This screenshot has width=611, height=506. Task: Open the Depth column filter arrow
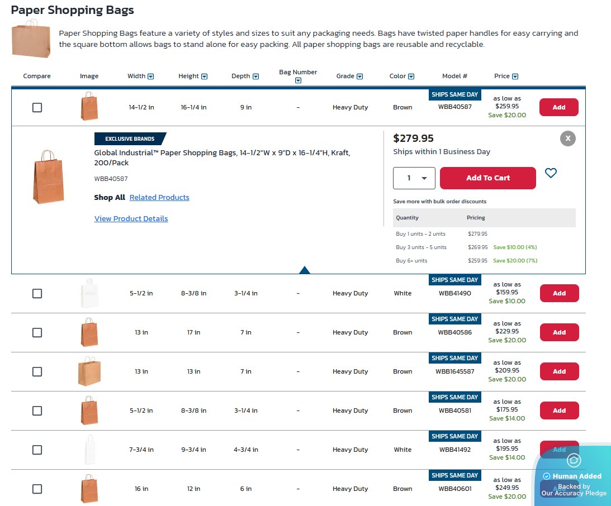(255, 77)
